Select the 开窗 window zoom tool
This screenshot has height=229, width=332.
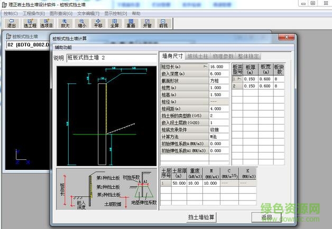coord(147,23)
